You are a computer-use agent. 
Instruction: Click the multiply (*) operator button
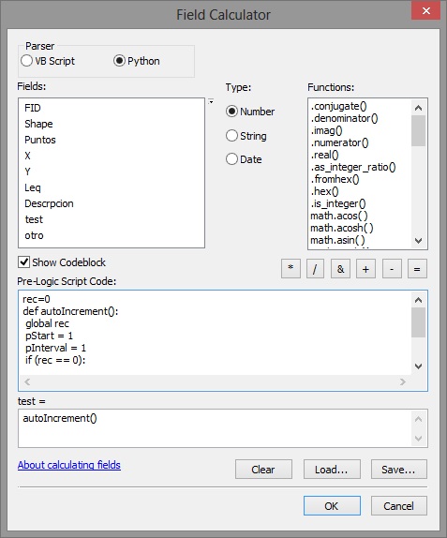click(x=291, y=269)
